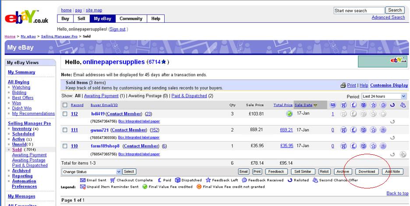Click the Email button
The width and height of the screenshot is (410, 206).
click(243, 172)
